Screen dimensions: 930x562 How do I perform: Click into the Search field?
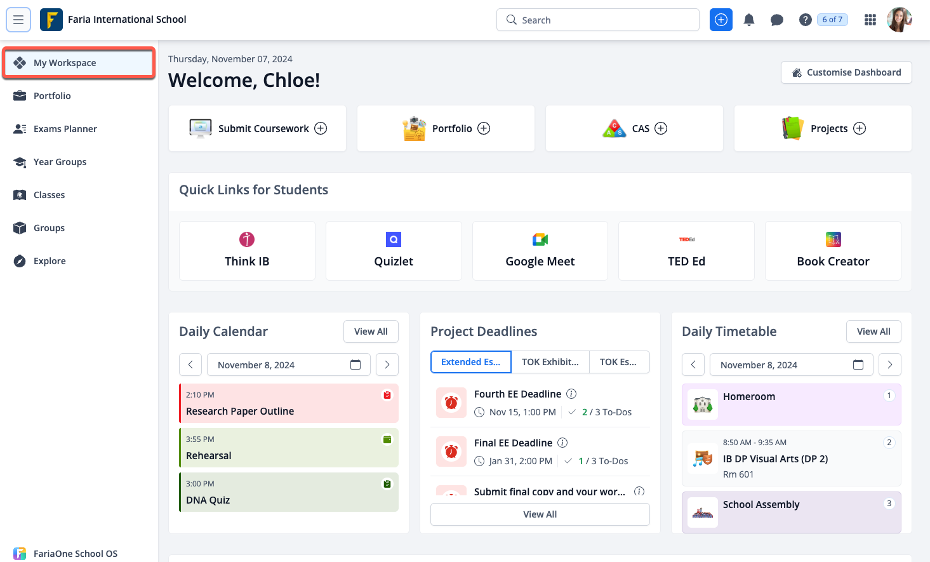pyautogui.click(x=598, y=20)
